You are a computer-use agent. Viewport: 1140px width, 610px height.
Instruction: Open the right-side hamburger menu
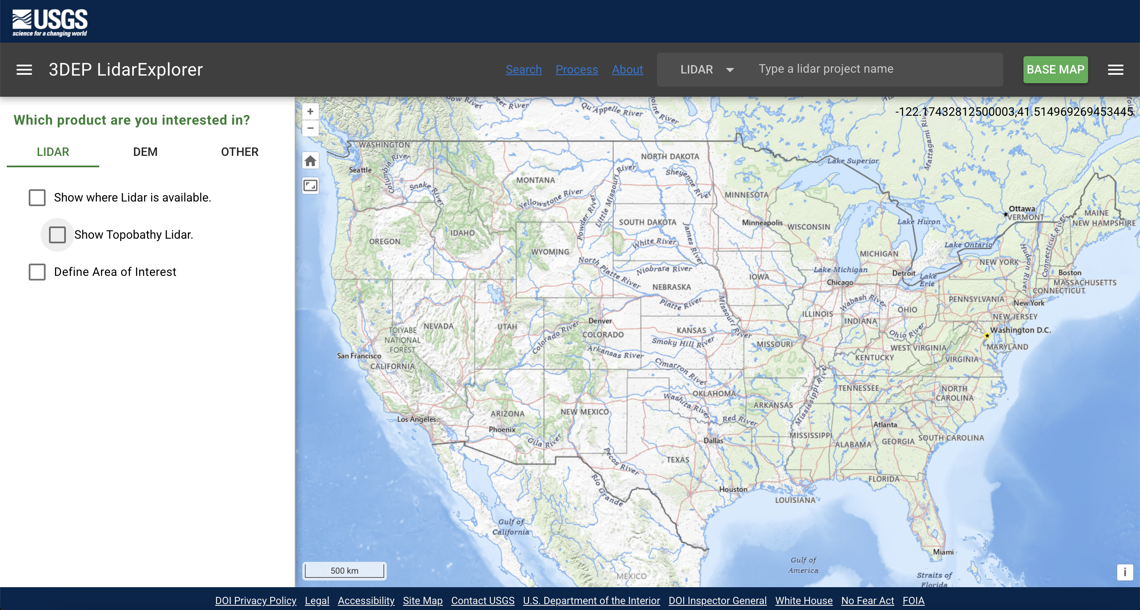pyautogui.click(x=1116, y=70)
